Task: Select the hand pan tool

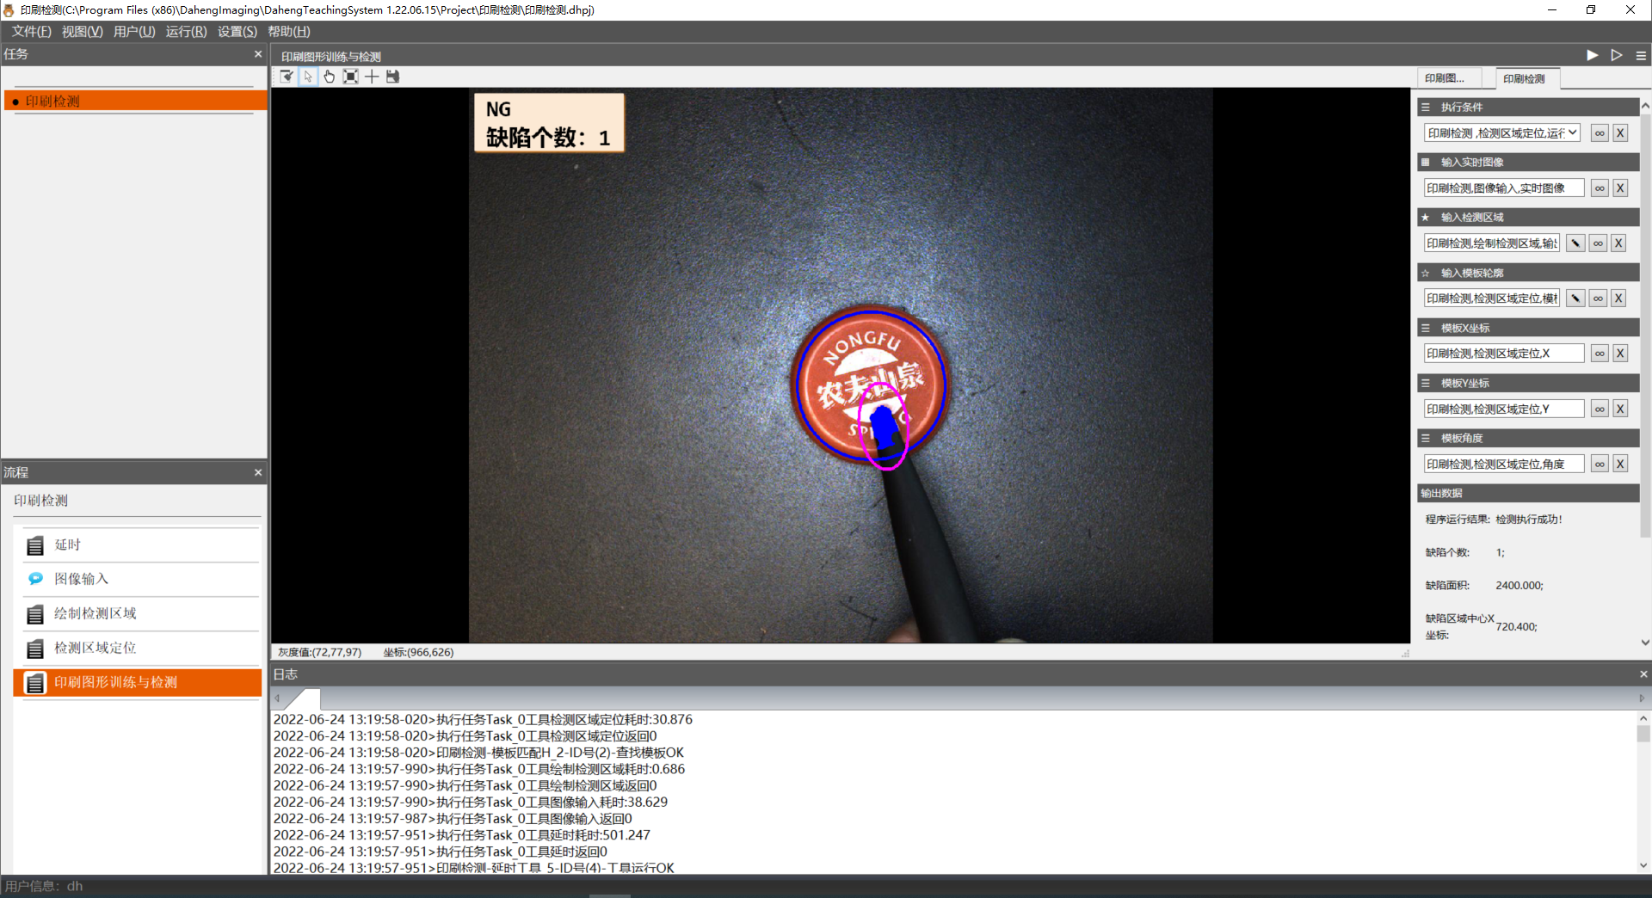Action: (x=329, y=77)
